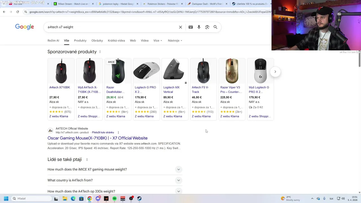Click the browser address bar URL
361x203 pixels.
[x=149, y=12]
